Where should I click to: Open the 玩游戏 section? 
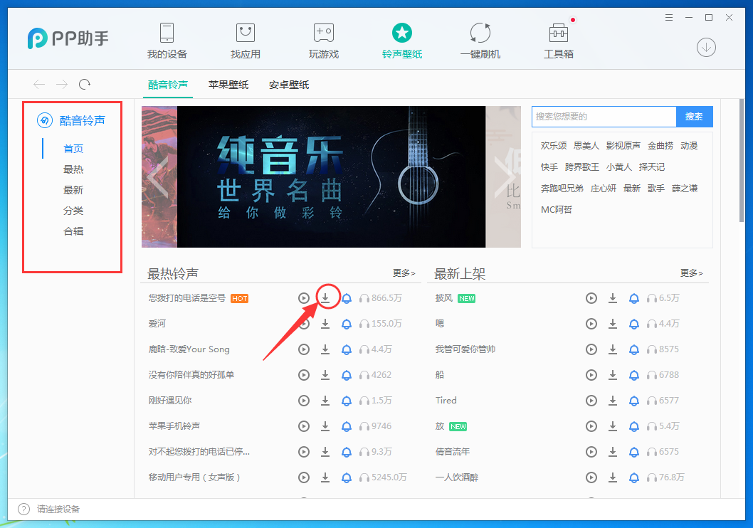pyautogui.click(x=323, y=40)
